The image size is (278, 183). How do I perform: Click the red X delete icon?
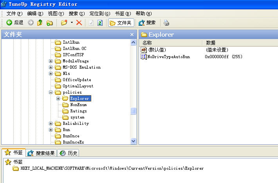tap(79, 23)
